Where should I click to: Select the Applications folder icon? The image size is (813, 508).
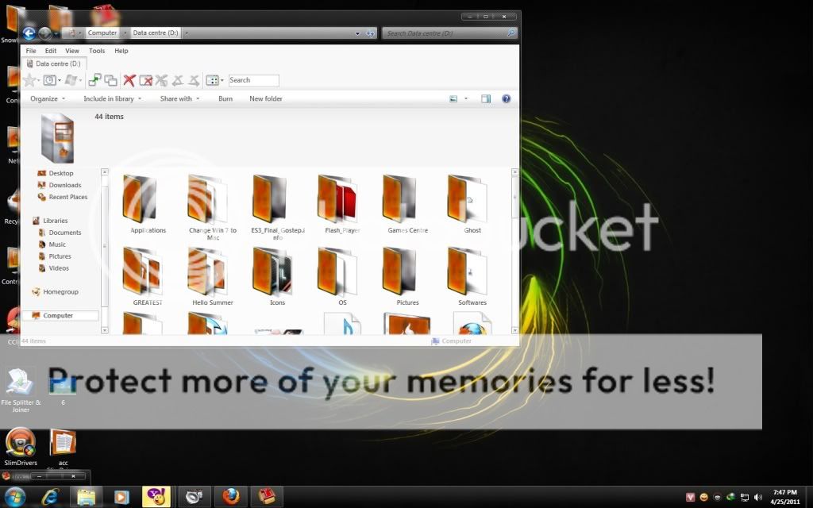point(140,199)
